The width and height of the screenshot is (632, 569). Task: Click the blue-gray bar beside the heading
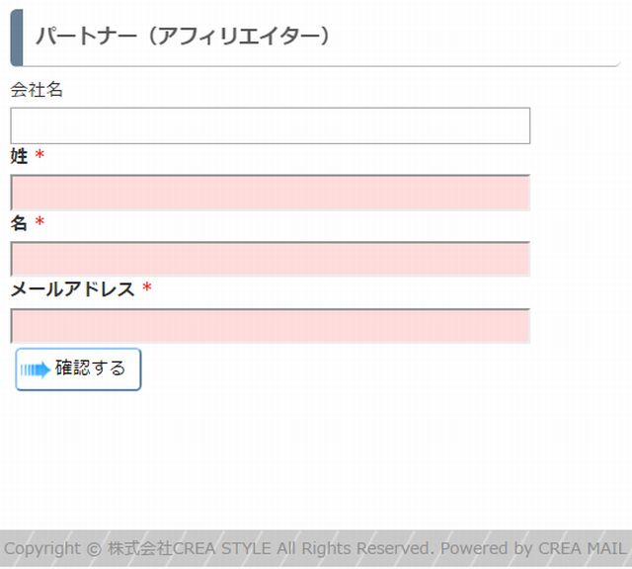coord(17,38)
